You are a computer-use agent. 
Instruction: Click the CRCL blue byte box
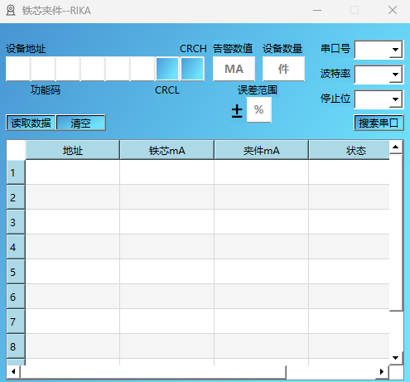[x=167, y=69]
